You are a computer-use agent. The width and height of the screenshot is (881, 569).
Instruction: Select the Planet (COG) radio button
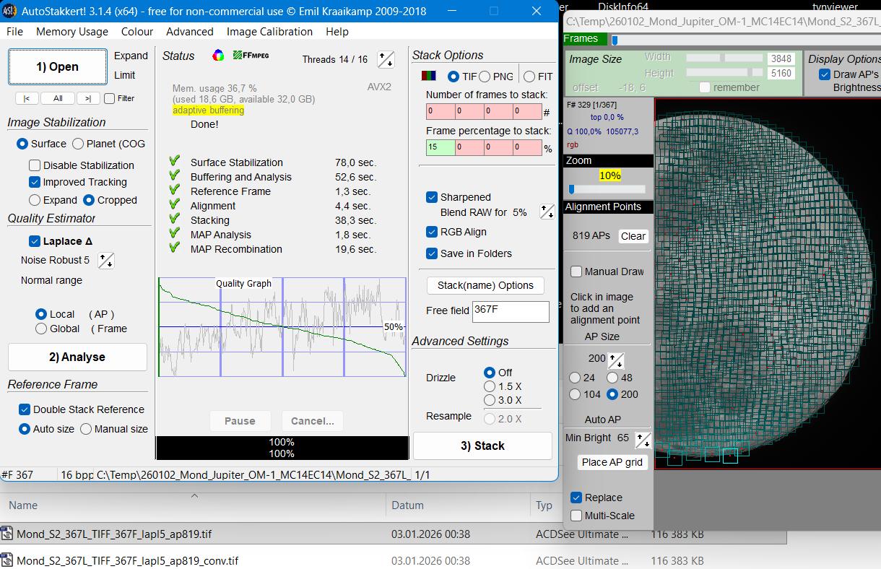pyautogui.click(x=78, y=144)
